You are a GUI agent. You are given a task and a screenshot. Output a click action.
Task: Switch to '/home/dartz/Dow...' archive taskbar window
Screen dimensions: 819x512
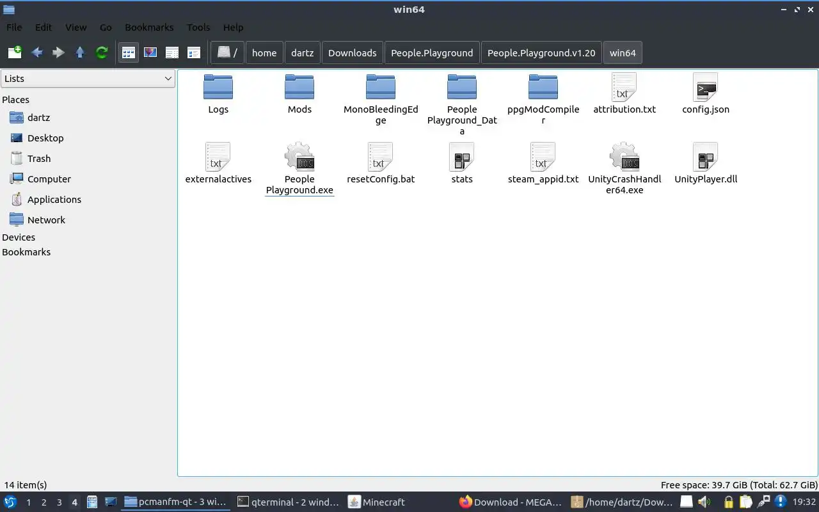point(623,502)
